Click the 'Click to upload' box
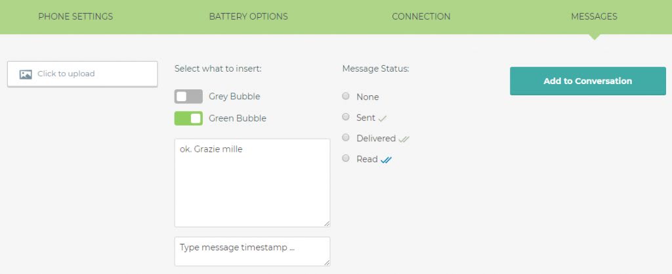 point(82,74)
